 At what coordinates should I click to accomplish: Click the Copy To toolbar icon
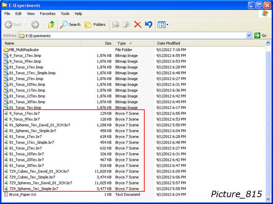[126, 25]
